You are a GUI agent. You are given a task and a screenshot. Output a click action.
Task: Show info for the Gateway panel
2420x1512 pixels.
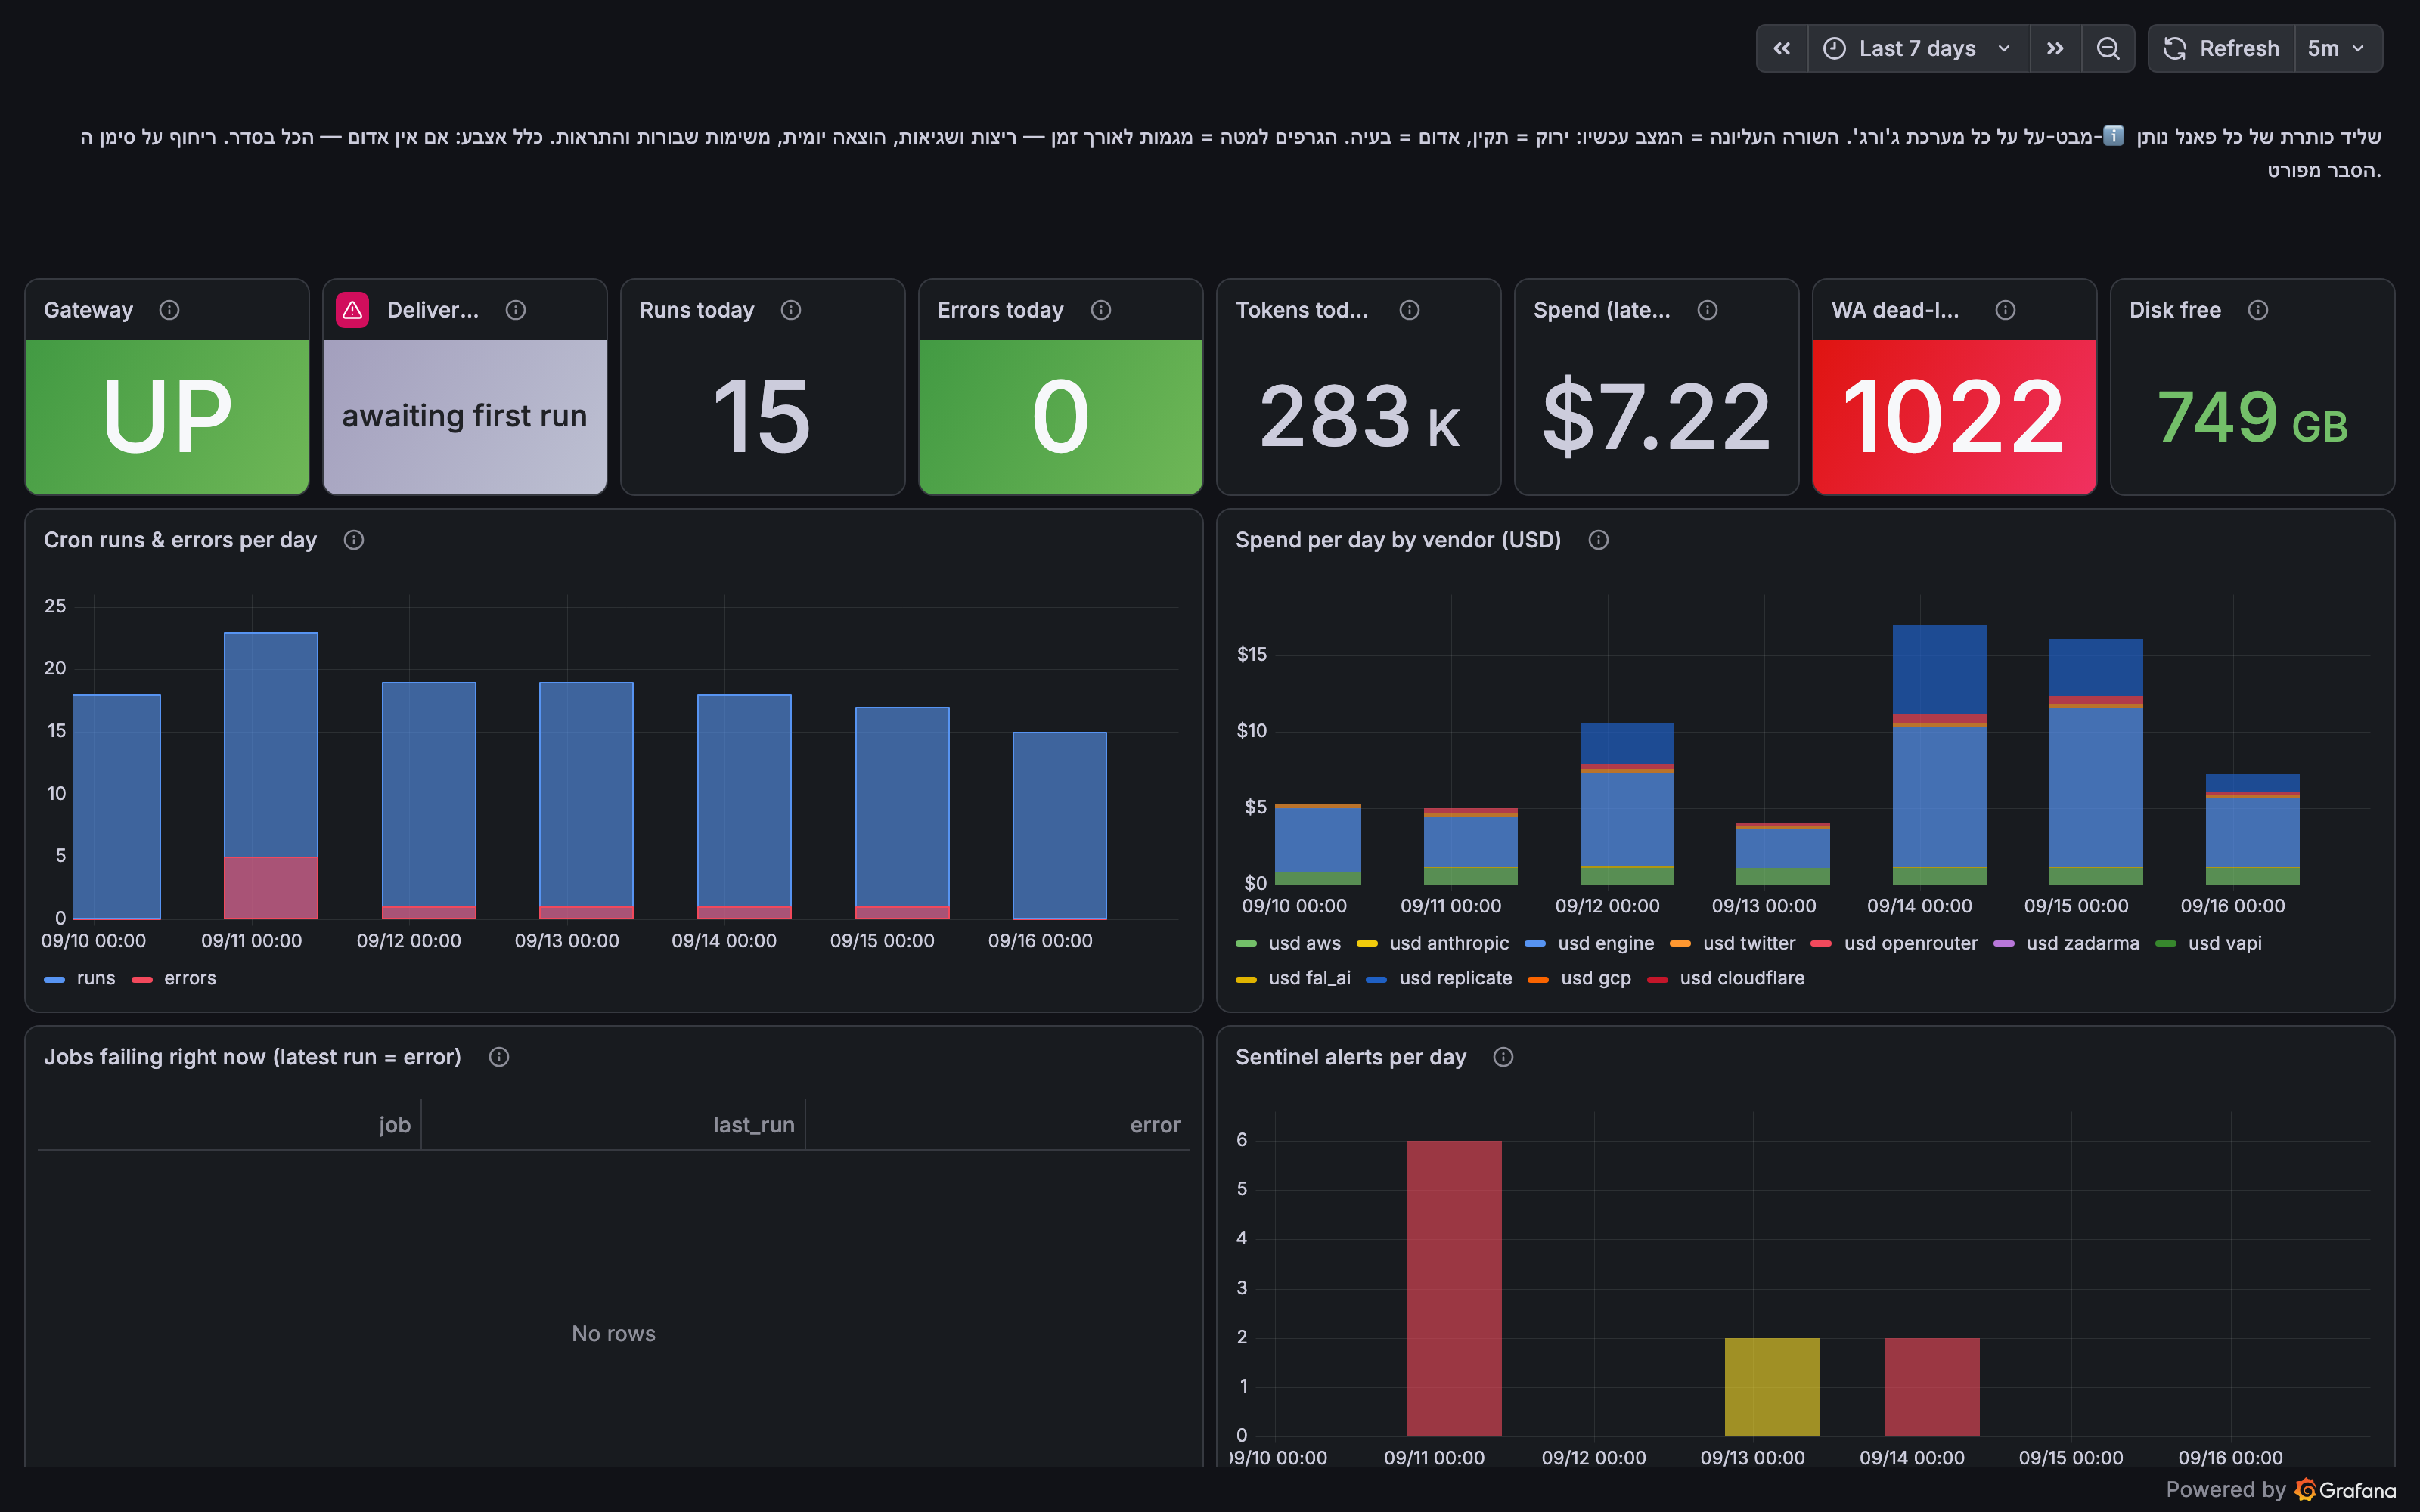pyautogui.click(x=169, y=310)
